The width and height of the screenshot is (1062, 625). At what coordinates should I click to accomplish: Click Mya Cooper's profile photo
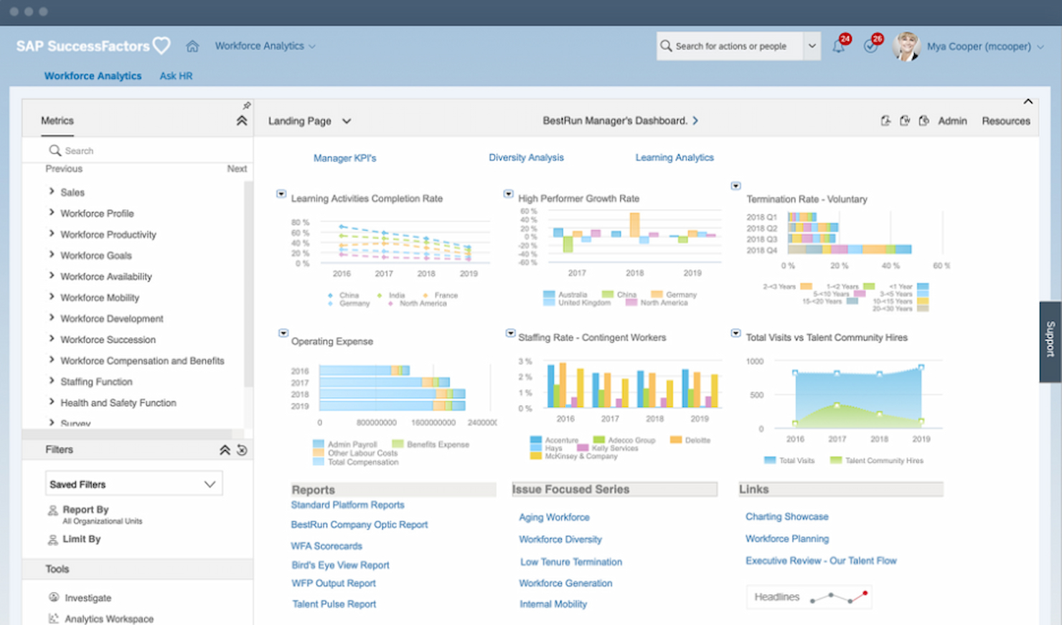906,46
